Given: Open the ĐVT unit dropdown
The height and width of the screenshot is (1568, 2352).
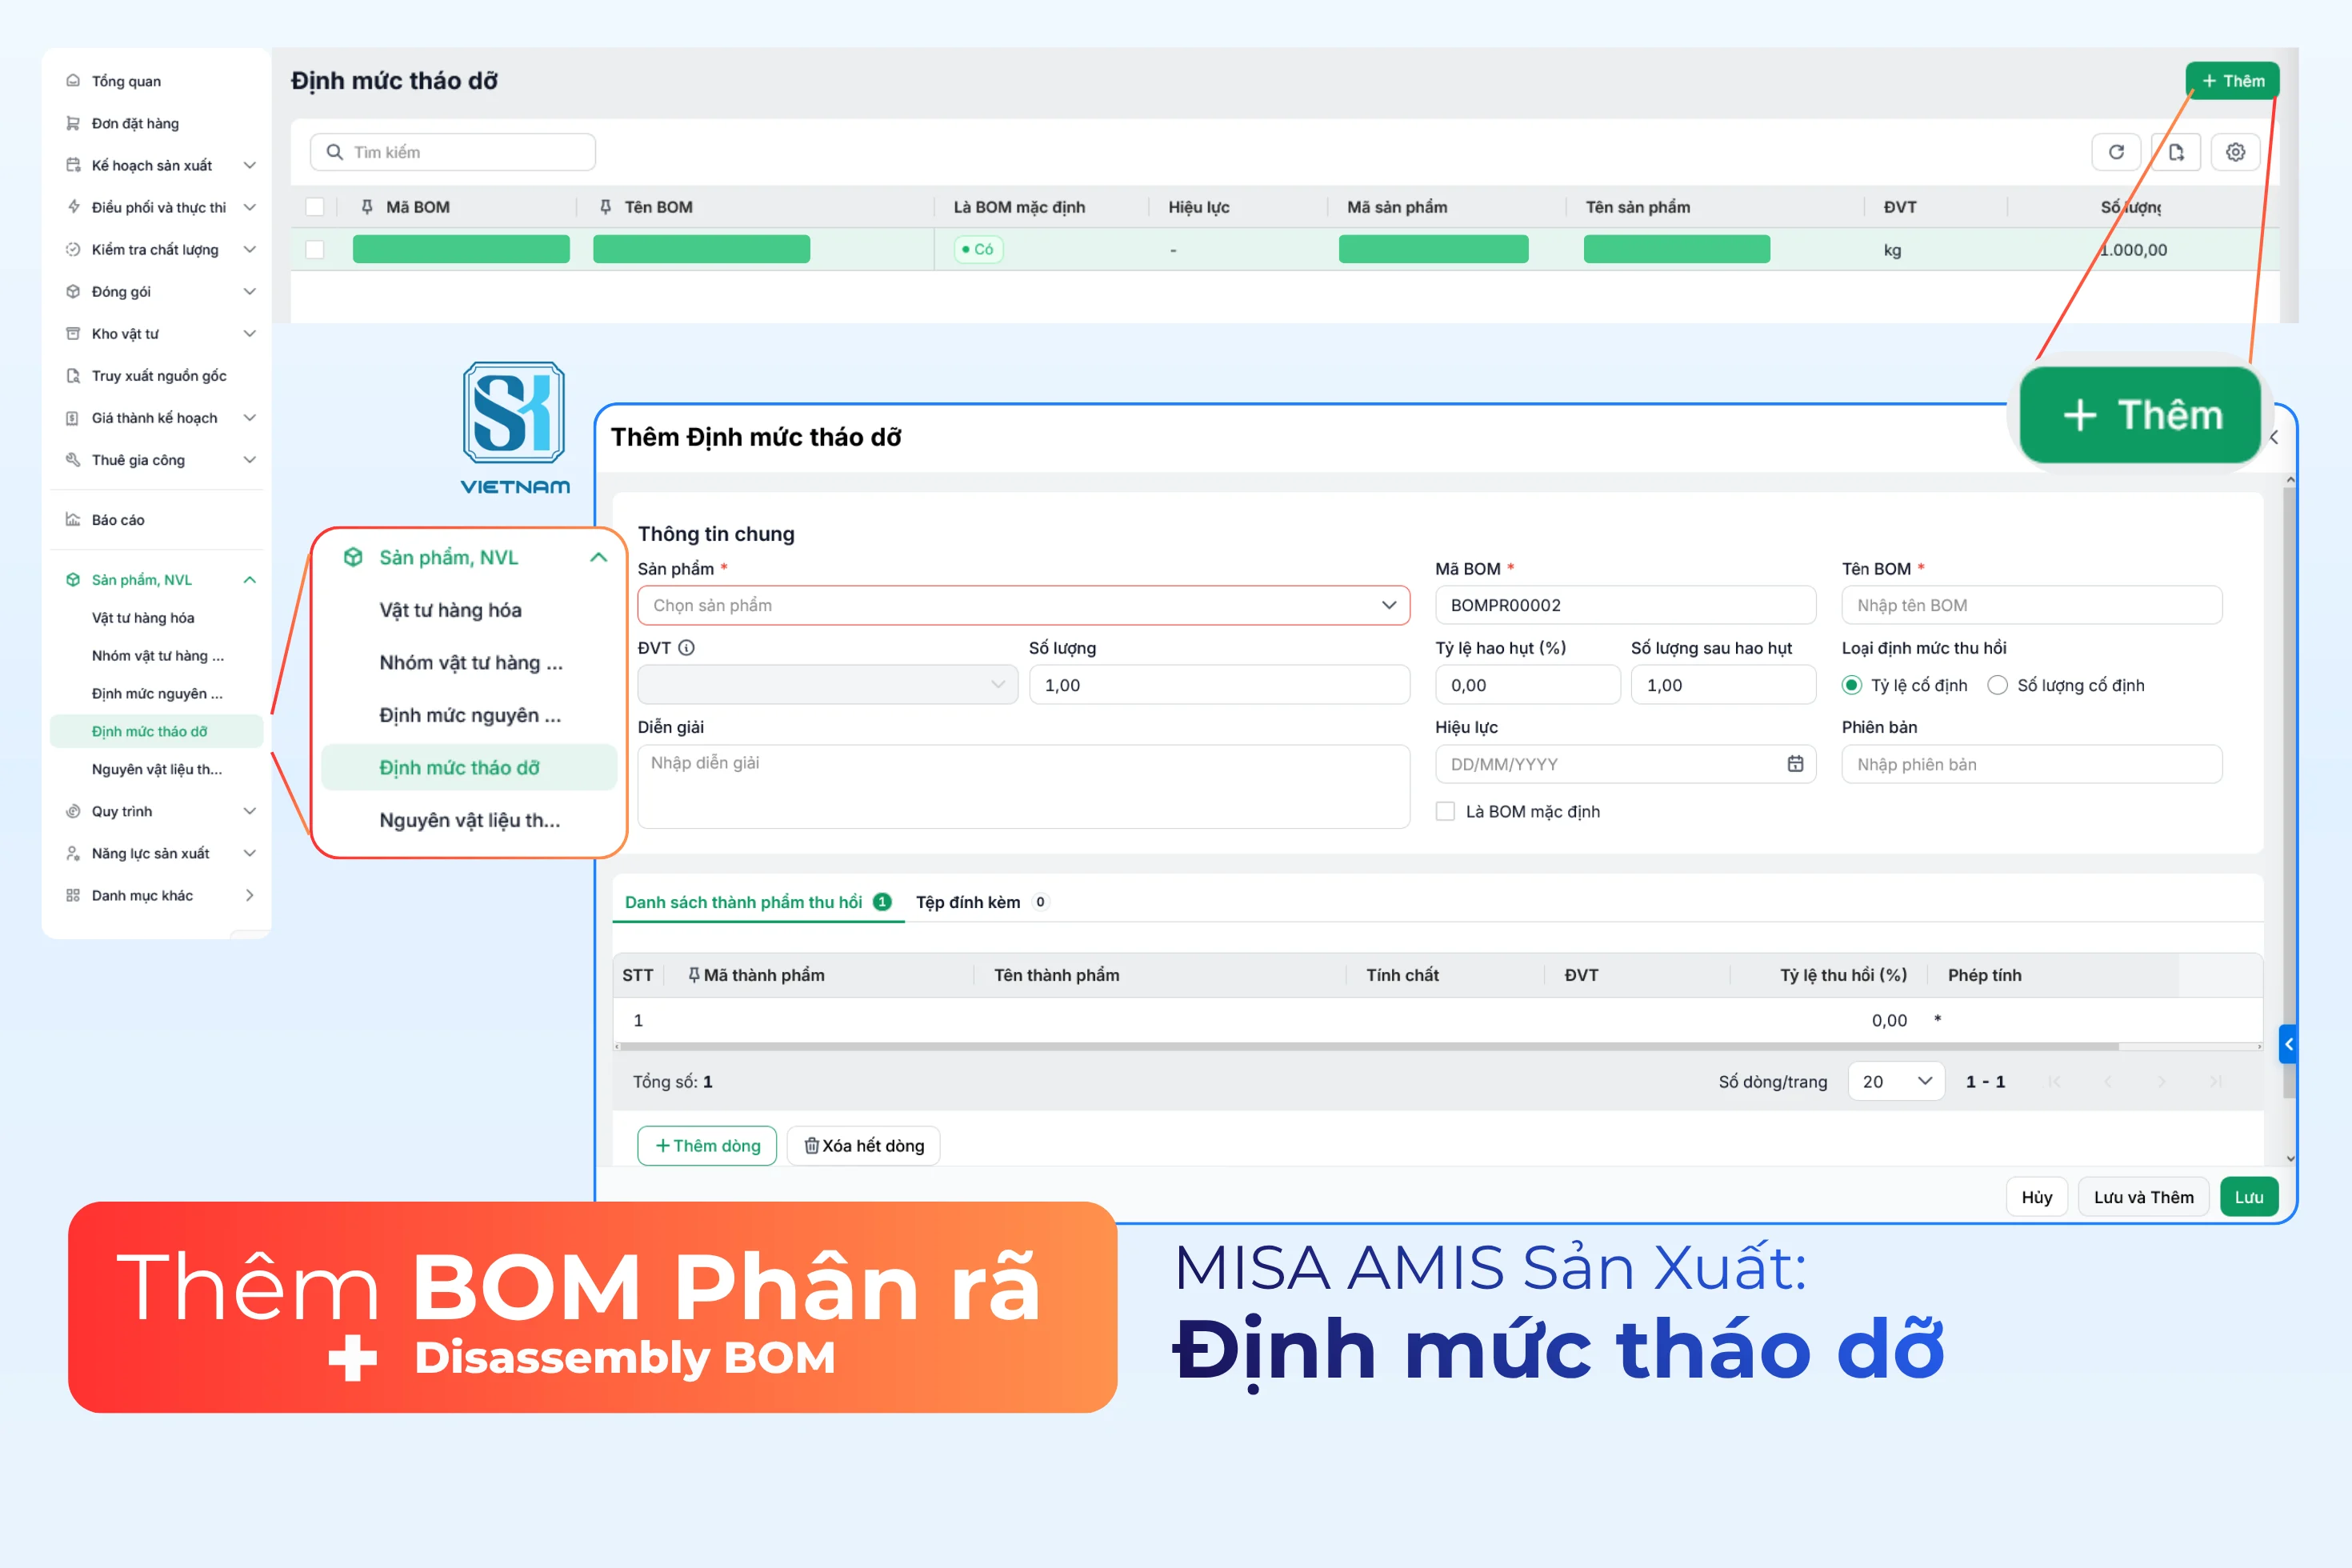Looking at the screenshot, I should click(x=827, y=685).
